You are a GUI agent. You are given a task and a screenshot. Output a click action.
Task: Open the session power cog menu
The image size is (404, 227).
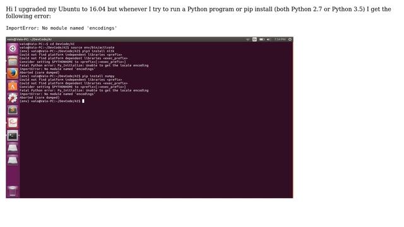tap(290, 39)
